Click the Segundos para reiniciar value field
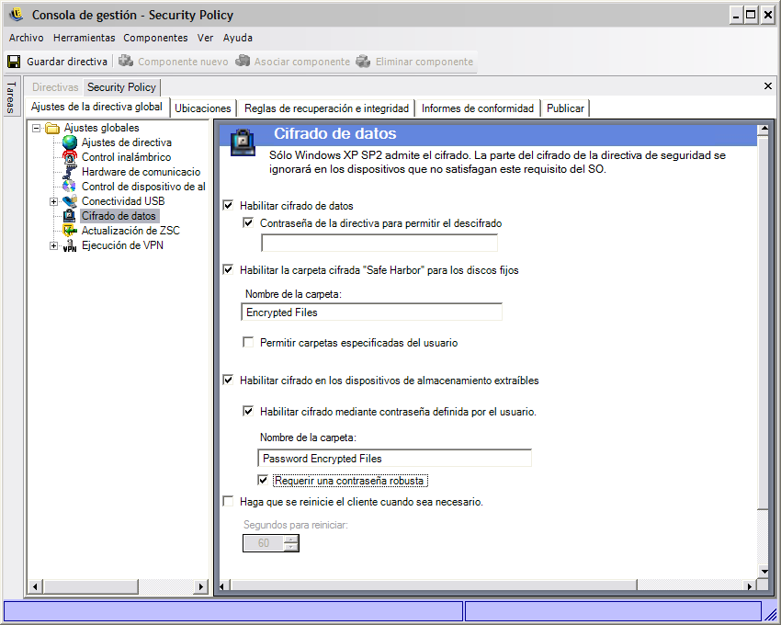This screenshot has width=781, height=625. pyautogui.click(x=264, y=543)
